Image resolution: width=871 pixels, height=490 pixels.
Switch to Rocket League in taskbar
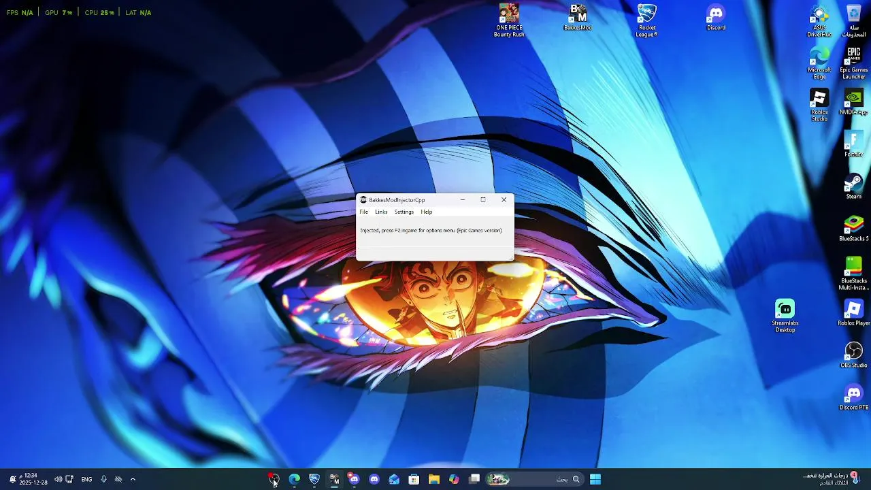[x=314, y=479]
